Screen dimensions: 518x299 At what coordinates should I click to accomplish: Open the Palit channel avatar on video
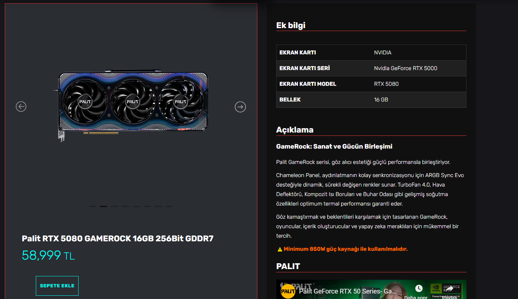(288, 291)
